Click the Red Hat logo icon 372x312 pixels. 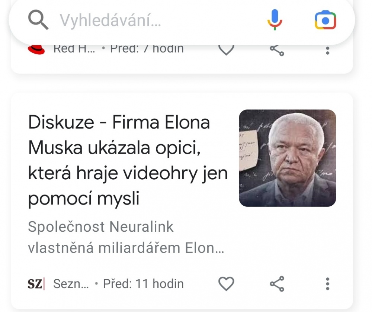click(36, 49)
